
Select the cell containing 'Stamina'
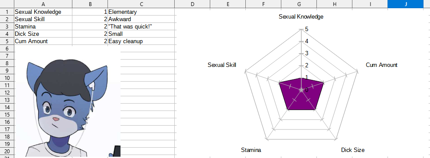click(43, 27)
